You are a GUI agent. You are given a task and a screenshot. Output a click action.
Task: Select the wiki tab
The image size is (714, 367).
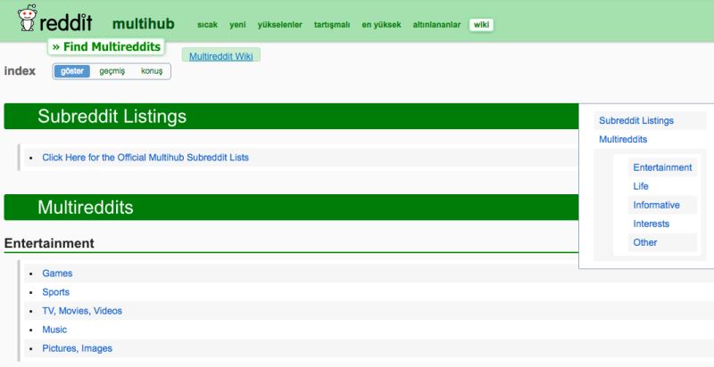coord(482,25)
